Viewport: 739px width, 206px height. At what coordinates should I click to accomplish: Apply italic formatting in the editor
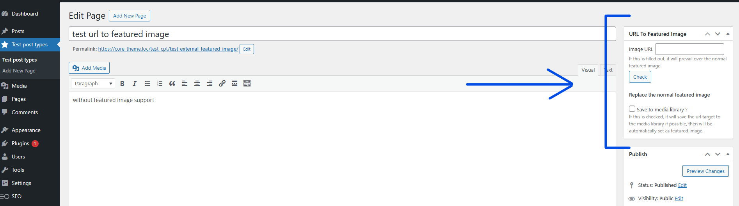pos(135,84)
